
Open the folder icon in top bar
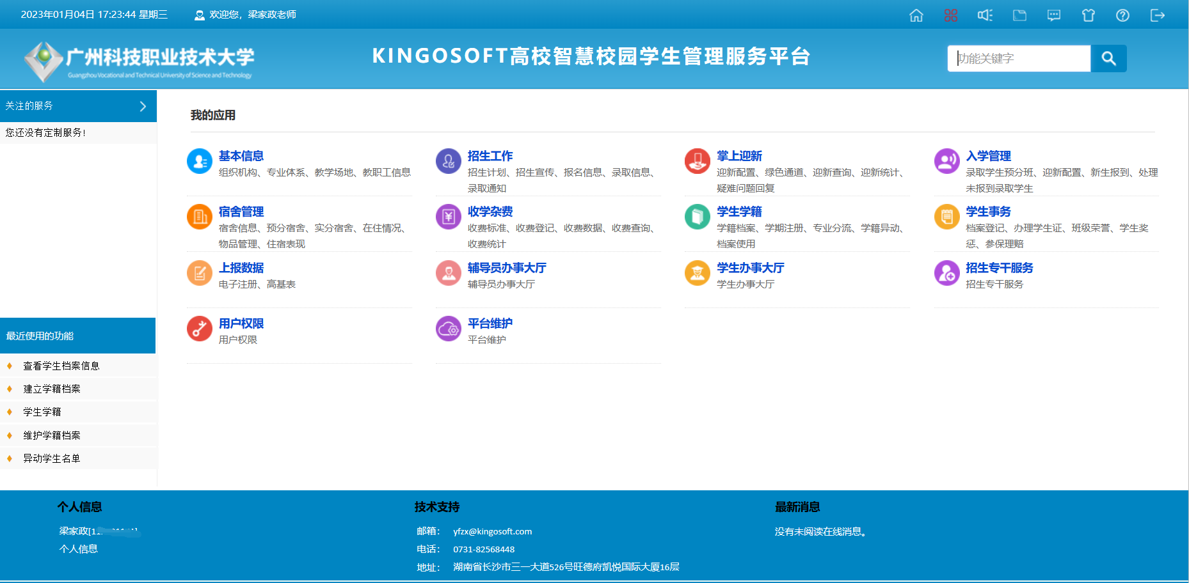tap(1019, 15)
